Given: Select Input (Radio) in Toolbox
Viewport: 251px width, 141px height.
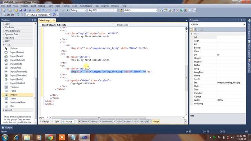Looking at the screenshot, I should tap(17, 79).
